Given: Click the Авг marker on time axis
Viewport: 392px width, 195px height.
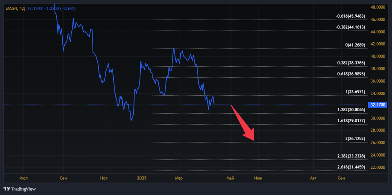Looking at the screenshot, I should [x=313, y=178].
